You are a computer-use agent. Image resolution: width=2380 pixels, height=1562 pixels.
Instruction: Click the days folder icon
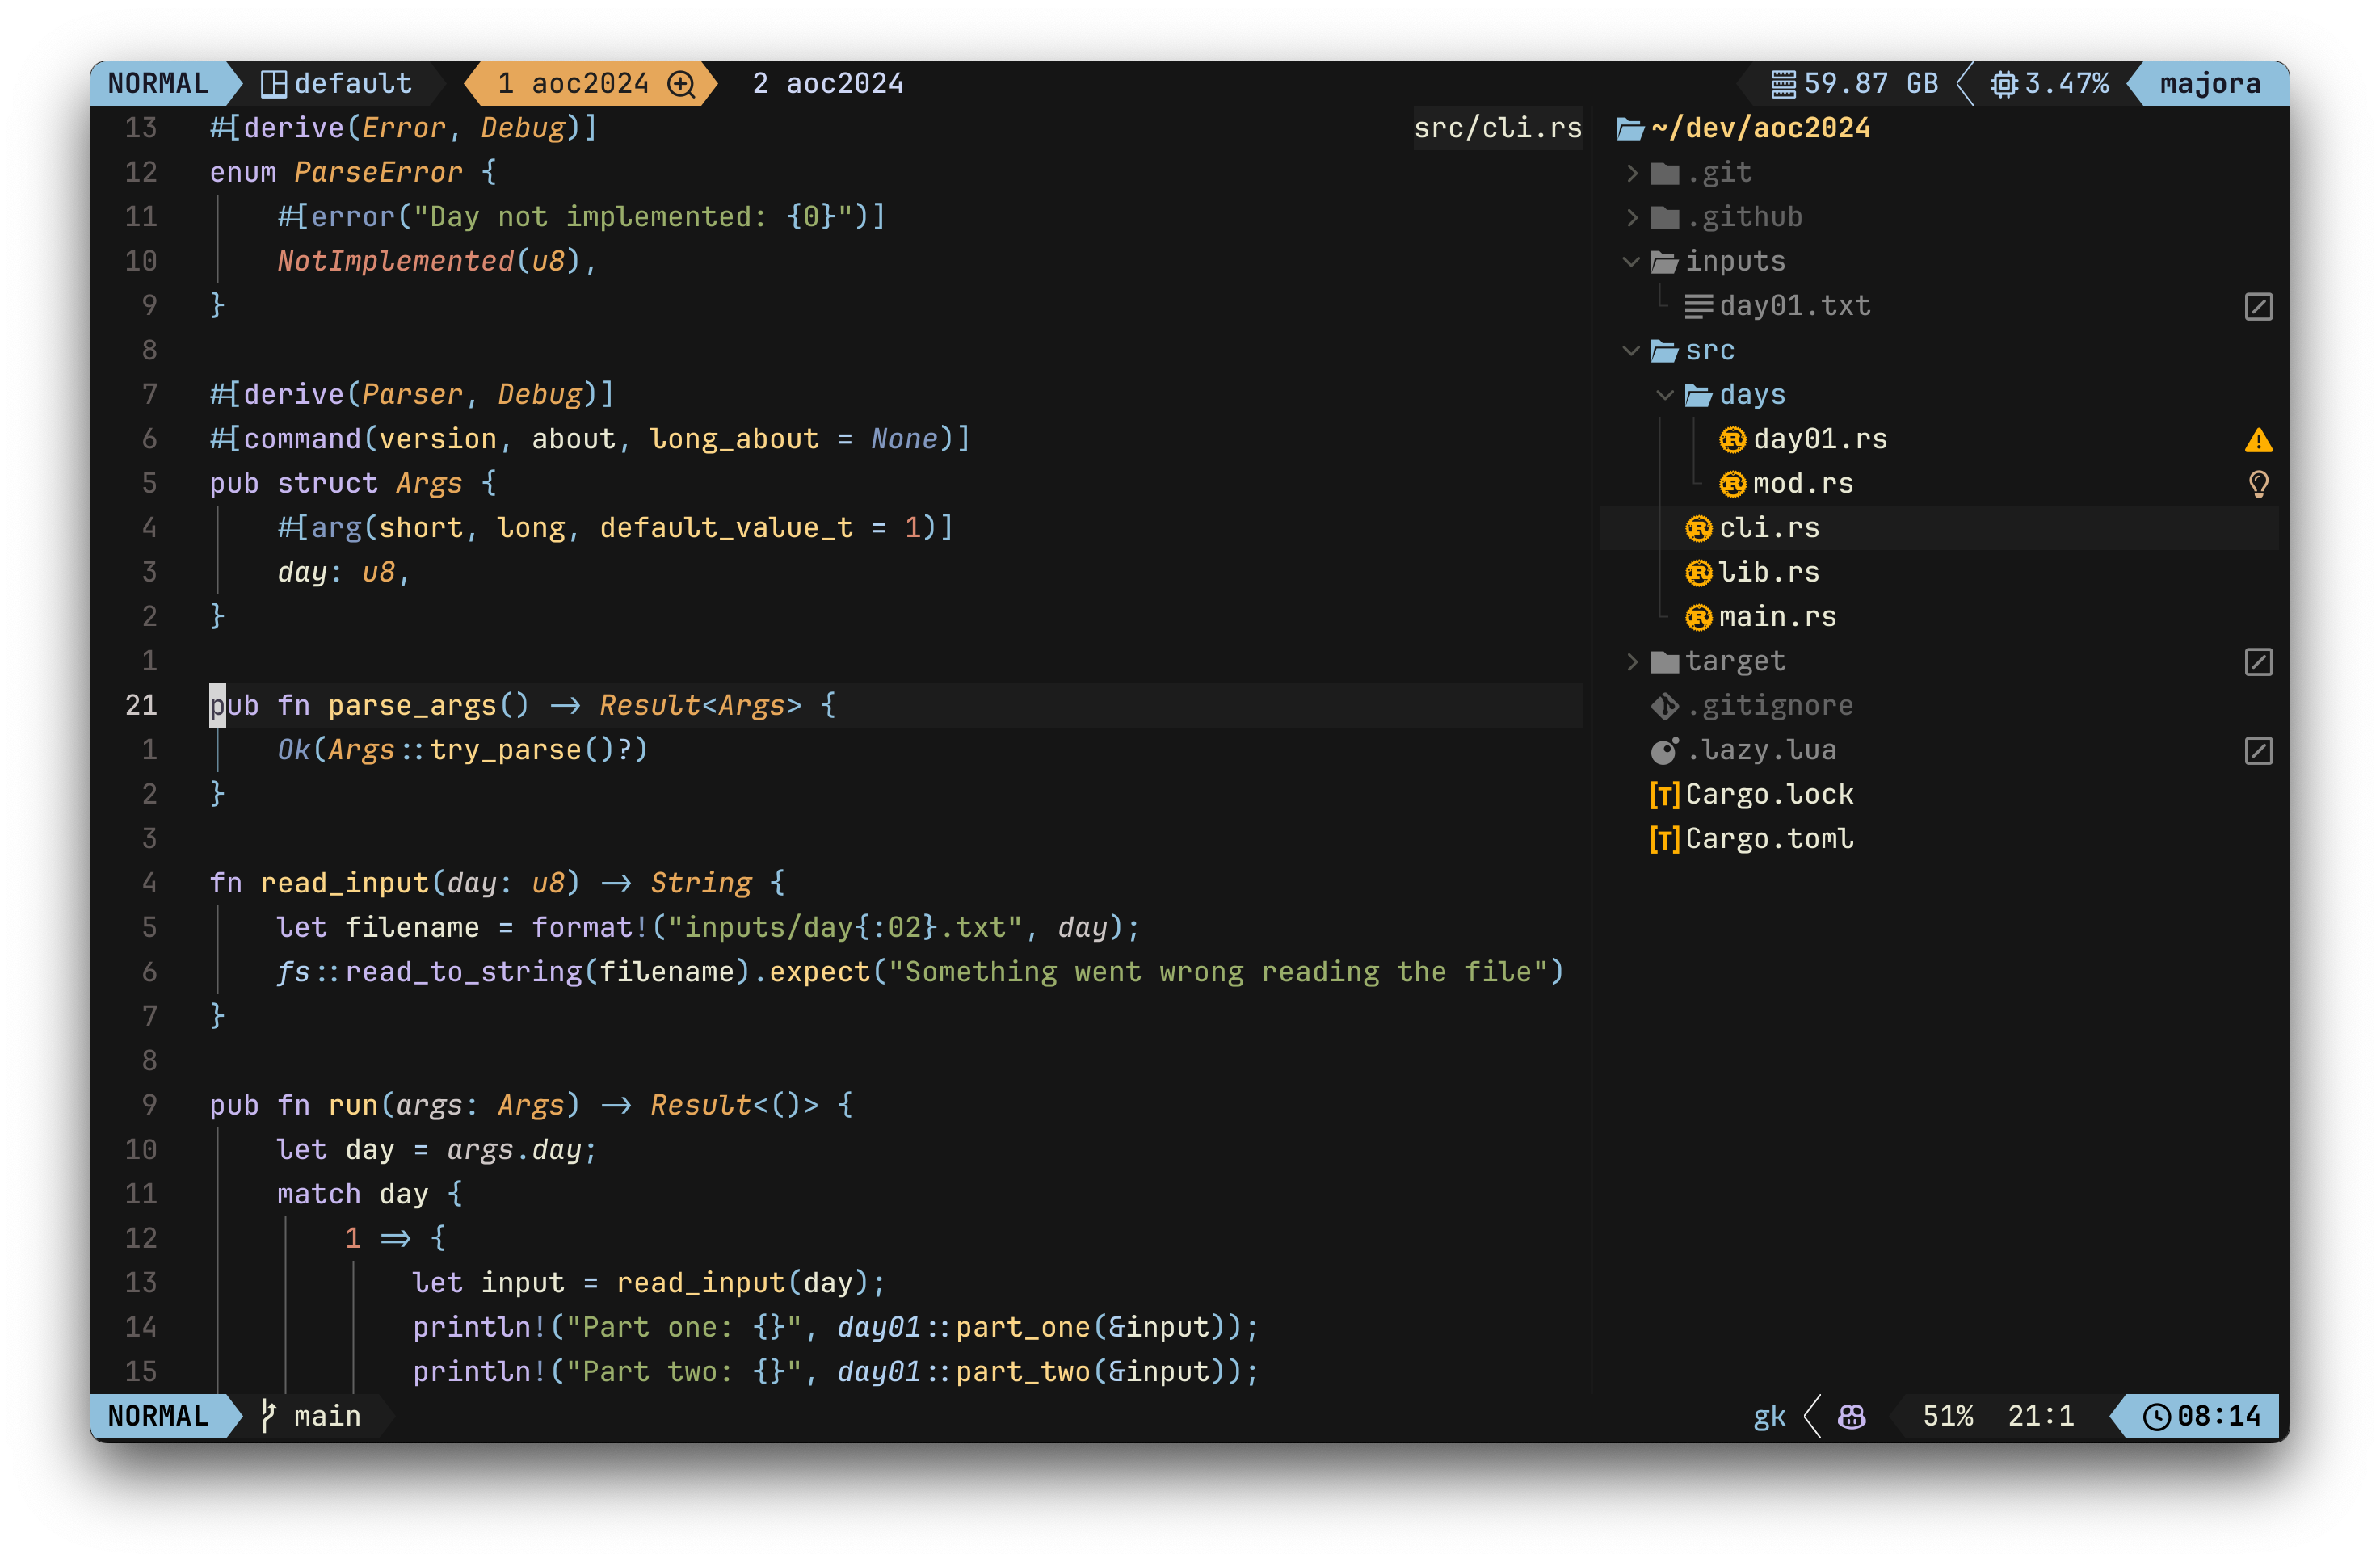[1698, 396]
